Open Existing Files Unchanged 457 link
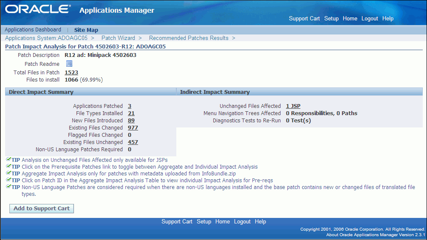Viewport: 427px width, 240px height. tap(133, 142)
